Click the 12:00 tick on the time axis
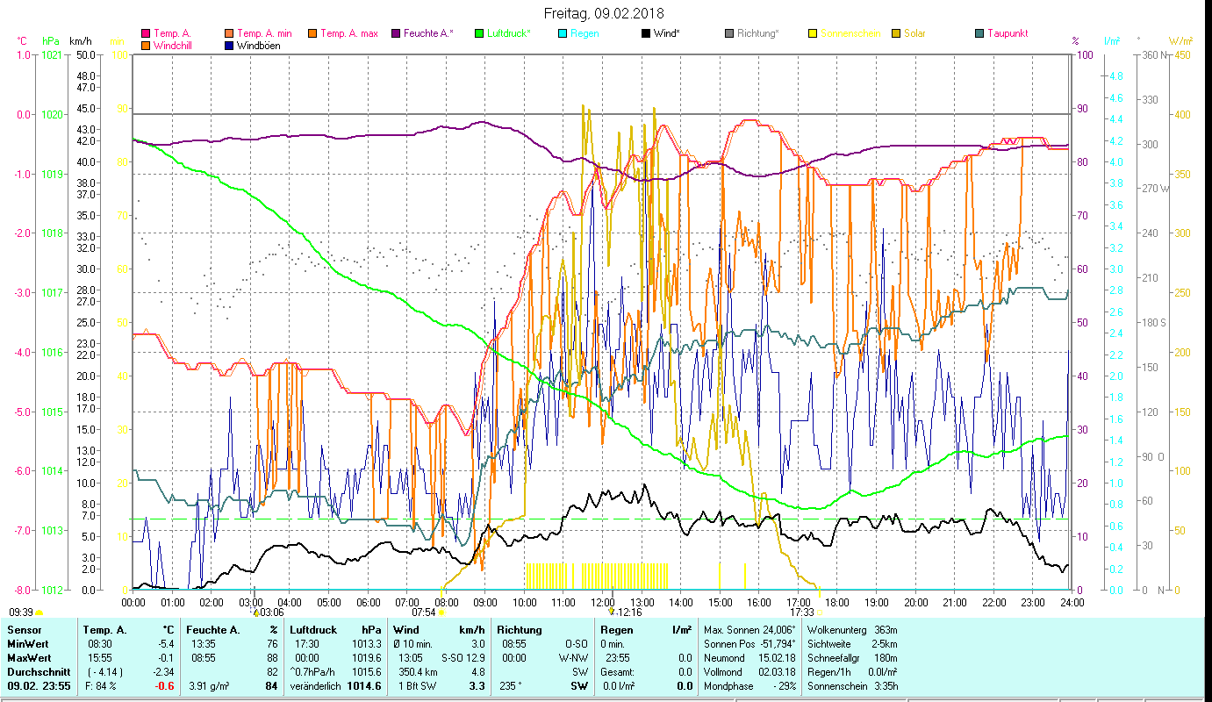The width and height of the screenshot is (1212, 702). (x=602, y=602)
